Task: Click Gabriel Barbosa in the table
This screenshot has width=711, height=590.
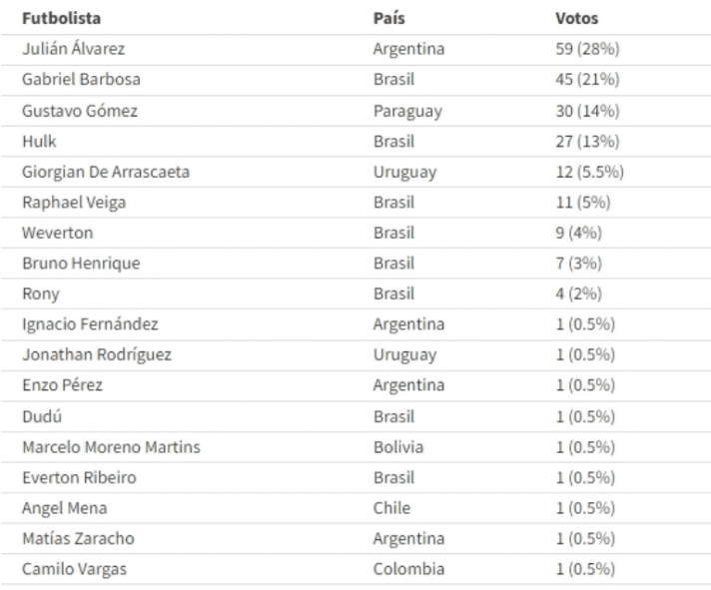Action: point(81,79)
